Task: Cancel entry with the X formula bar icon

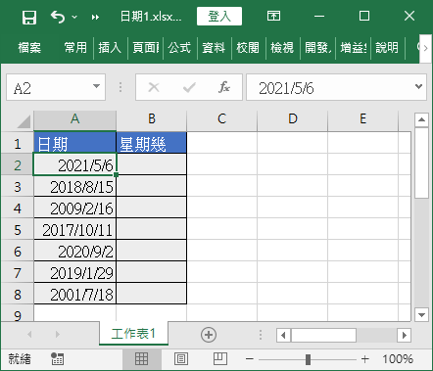Action: 154,87
